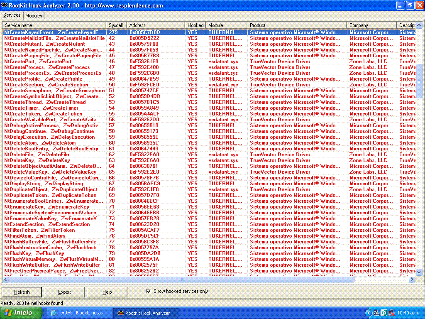Click the RootKit Hook Analyzer title bar icon

4,5
